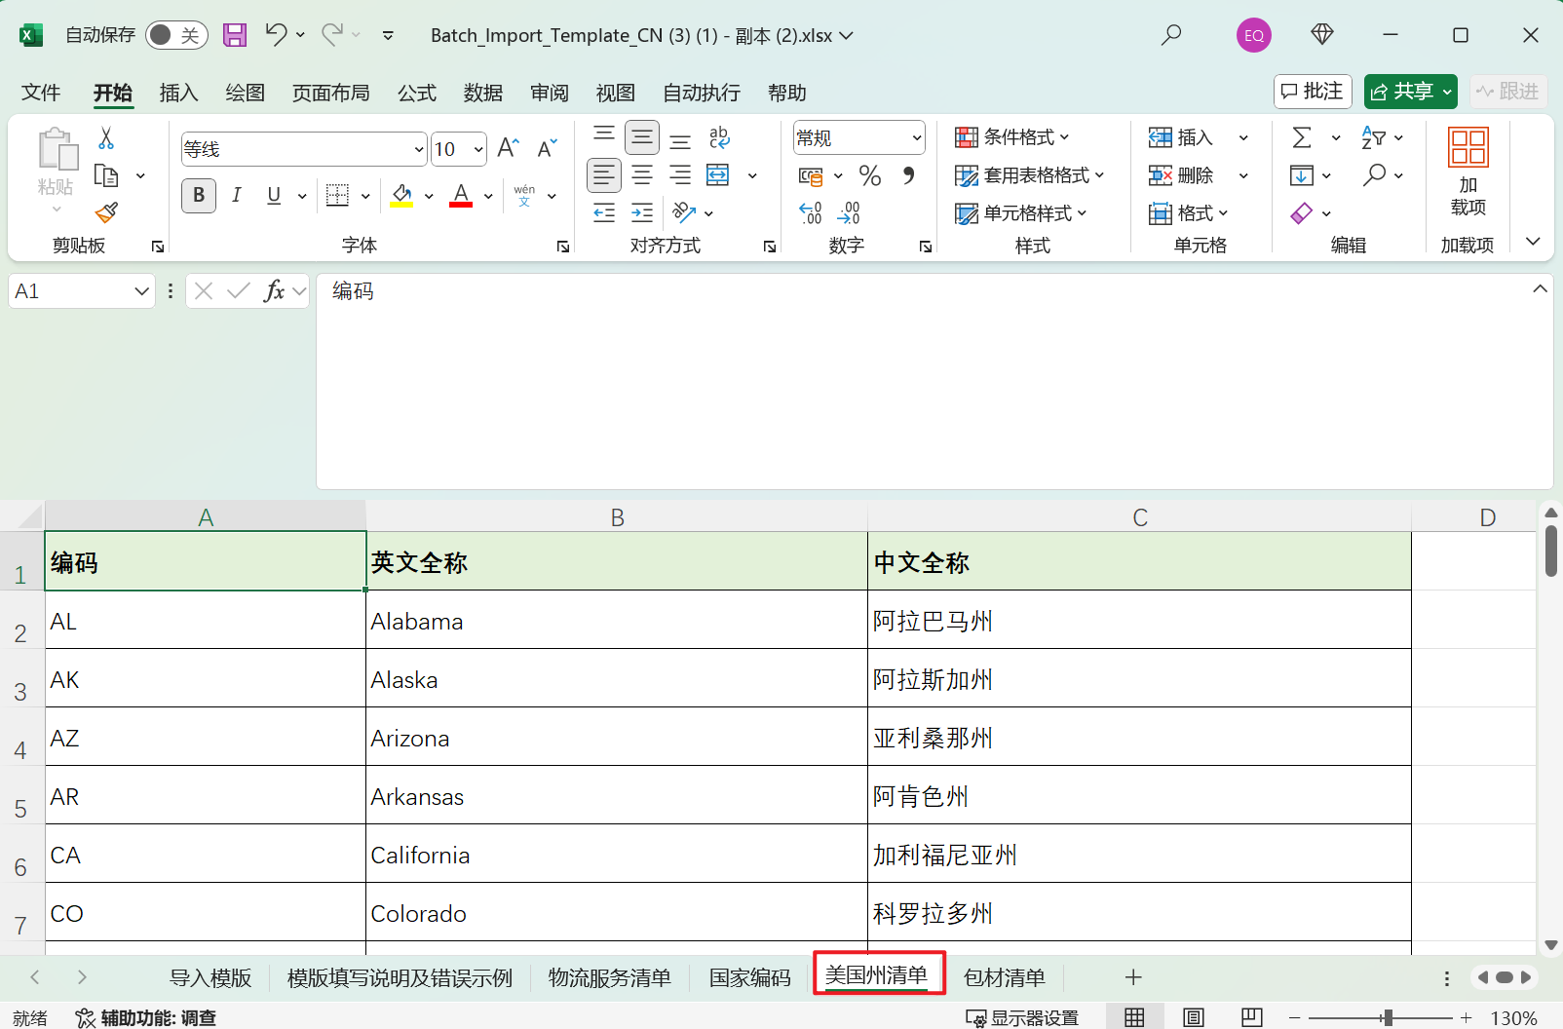Viewport: 1563px width, 1029px height.
Task: Decrease the indent level
Action: [x=604, y=212]
